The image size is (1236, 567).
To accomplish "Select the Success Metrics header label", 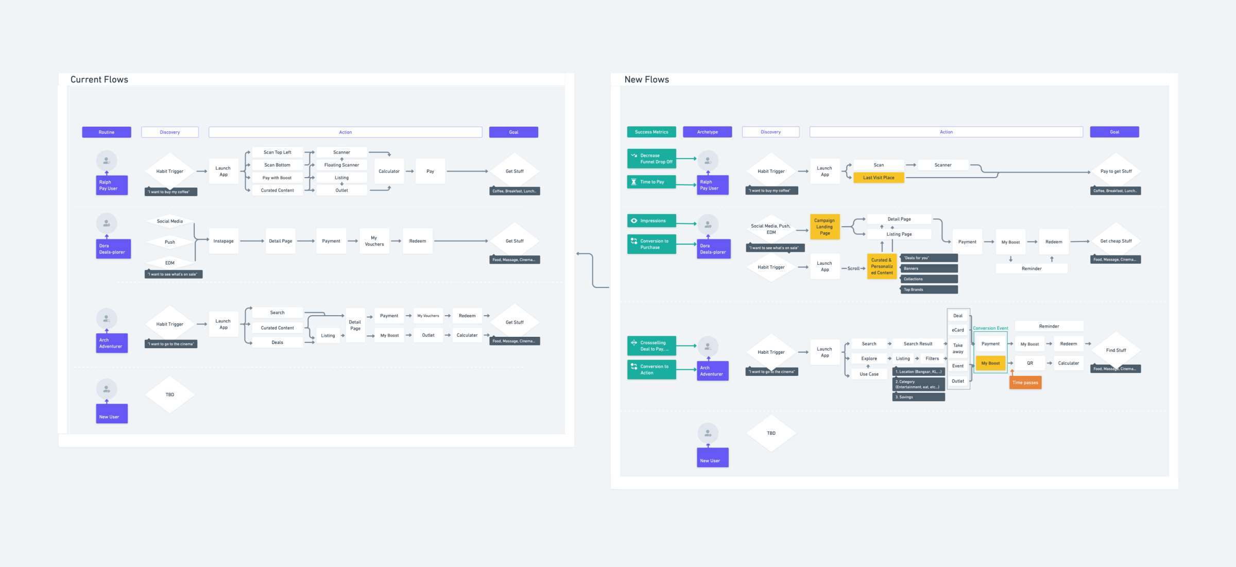I will tap(651, 132).
